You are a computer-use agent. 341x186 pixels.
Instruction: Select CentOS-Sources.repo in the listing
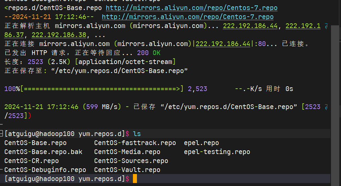click(131, 161)
